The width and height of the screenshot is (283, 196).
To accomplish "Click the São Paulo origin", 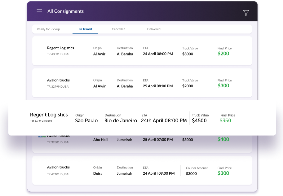I will [x=86, y=120].
